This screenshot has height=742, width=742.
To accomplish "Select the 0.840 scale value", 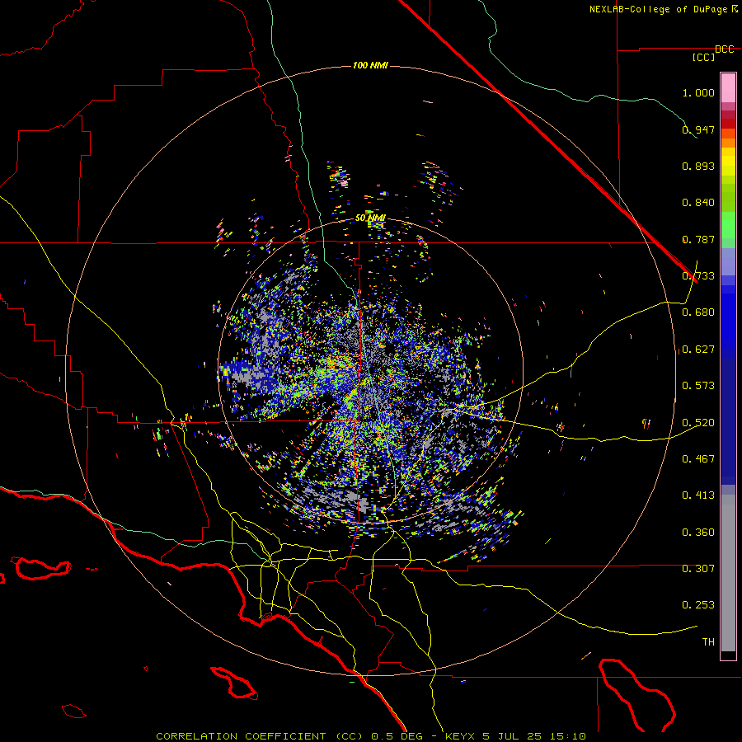I will [x=698, y=203].
